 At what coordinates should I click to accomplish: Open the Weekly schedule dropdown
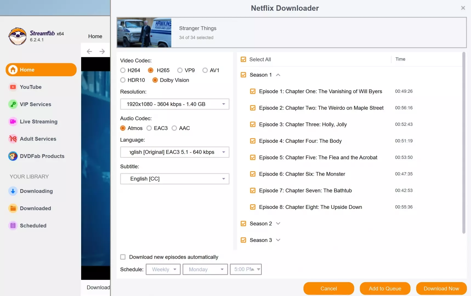(163, 269)
